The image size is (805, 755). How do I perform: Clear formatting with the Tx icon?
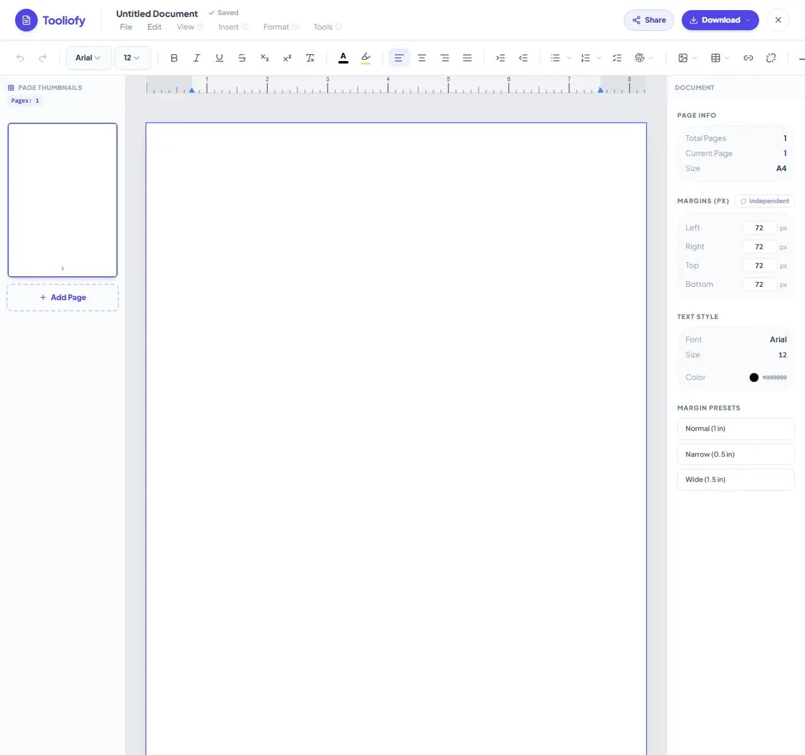310,58
